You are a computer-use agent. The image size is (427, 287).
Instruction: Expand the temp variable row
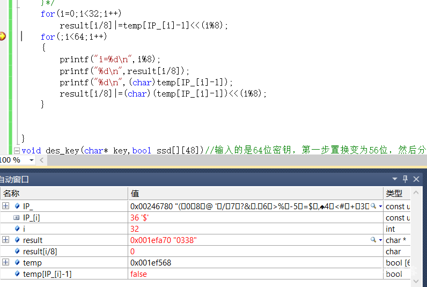[x=5, y=262]
